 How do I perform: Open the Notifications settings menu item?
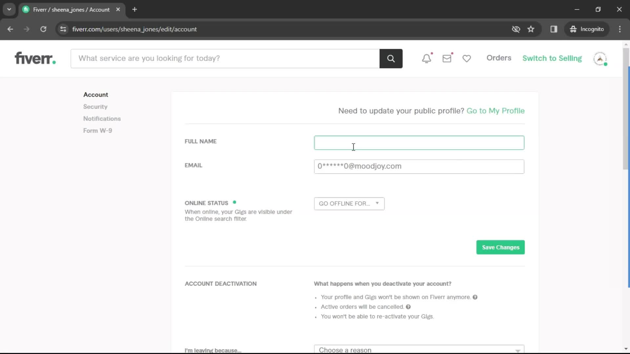click(102, 118)
